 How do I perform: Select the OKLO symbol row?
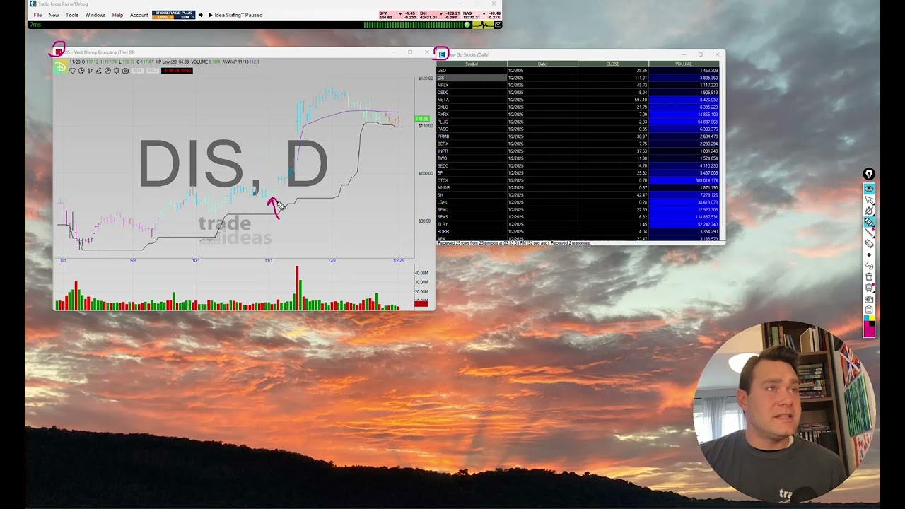[x=578, y=107]
